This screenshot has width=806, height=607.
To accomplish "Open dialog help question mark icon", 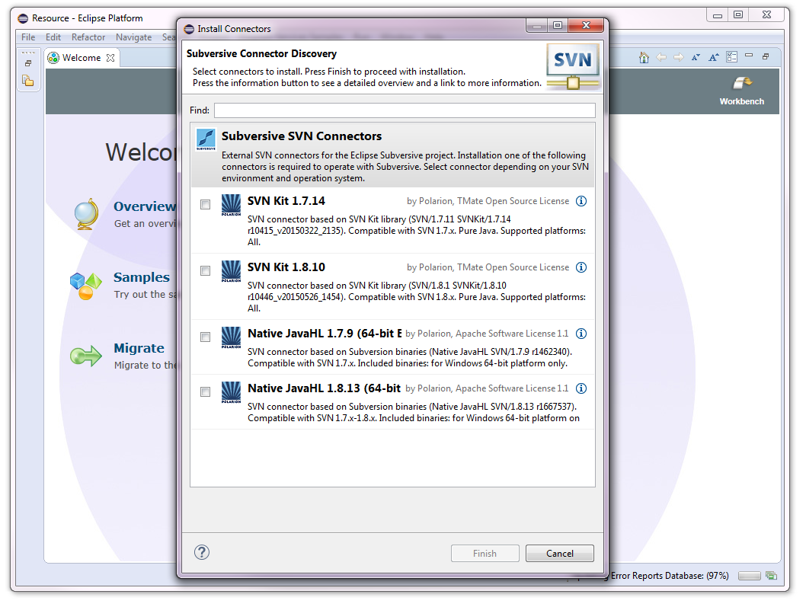I will 202,552.
